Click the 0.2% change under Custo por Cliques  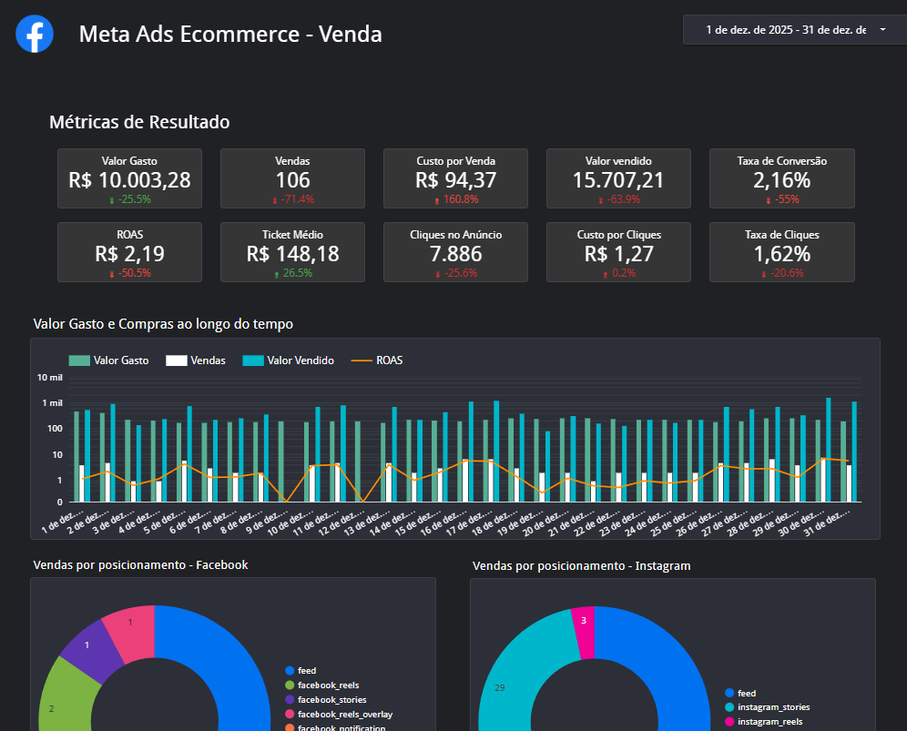619,273
